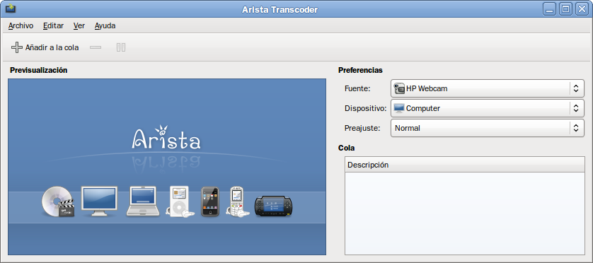The image size is (593, 263).
Task: Close the Arista Transcoder window
Action: [x=582, y=9]
